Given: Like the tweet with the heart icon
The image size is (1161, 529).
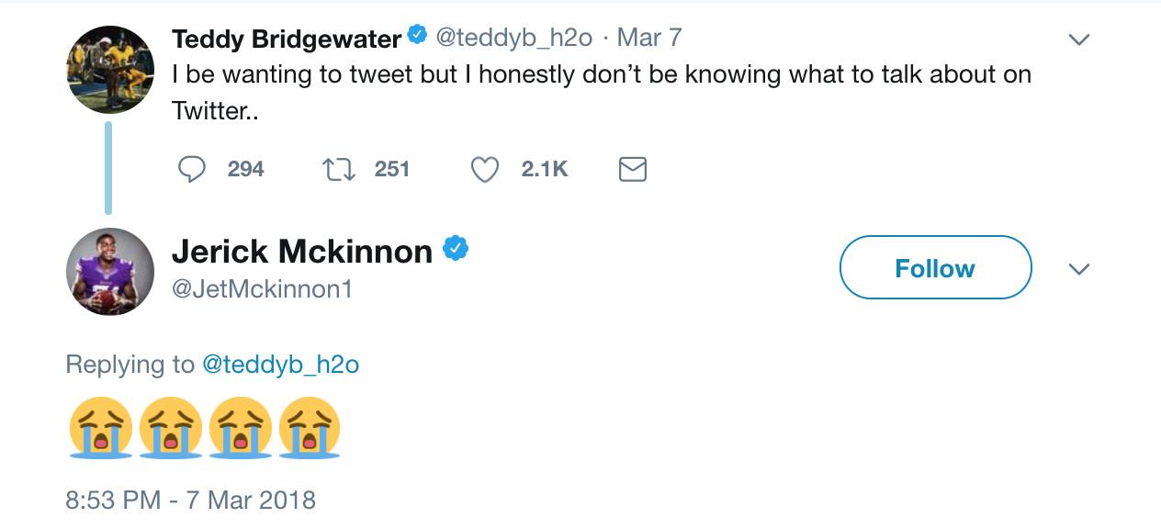Looking at the screenshot, I should (x=485, y=169).
